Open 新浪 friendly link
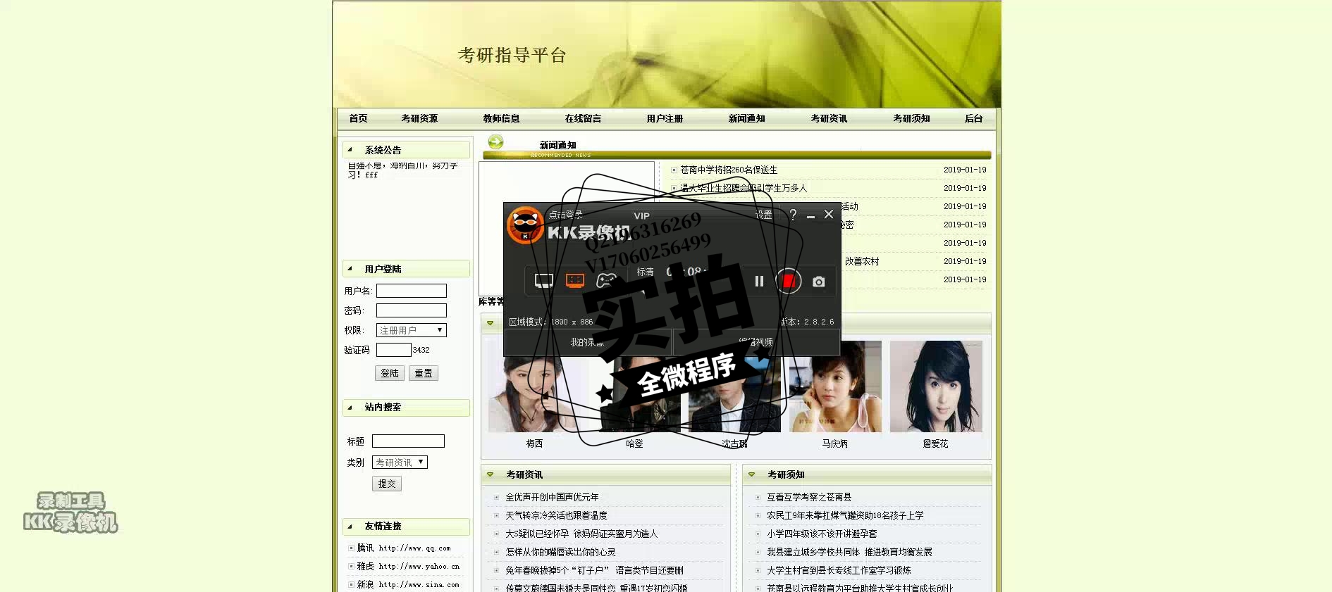 [408, 584]
